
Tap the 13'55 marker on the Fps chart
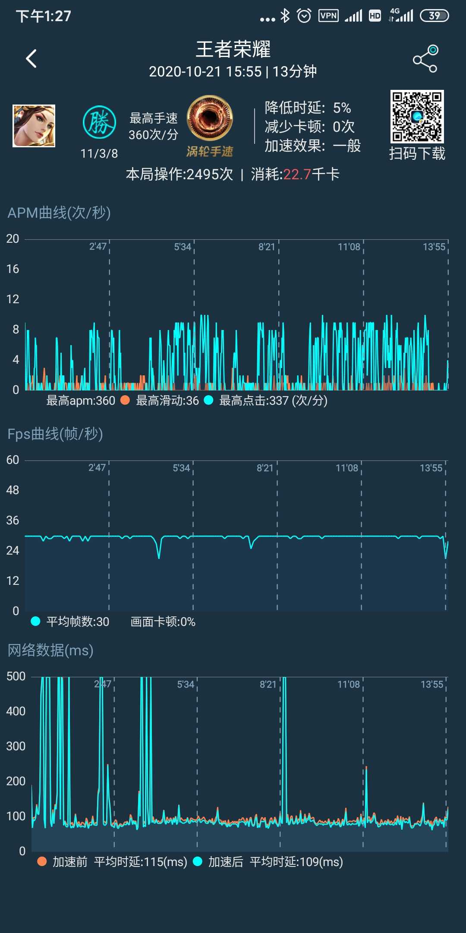point(431,468)
